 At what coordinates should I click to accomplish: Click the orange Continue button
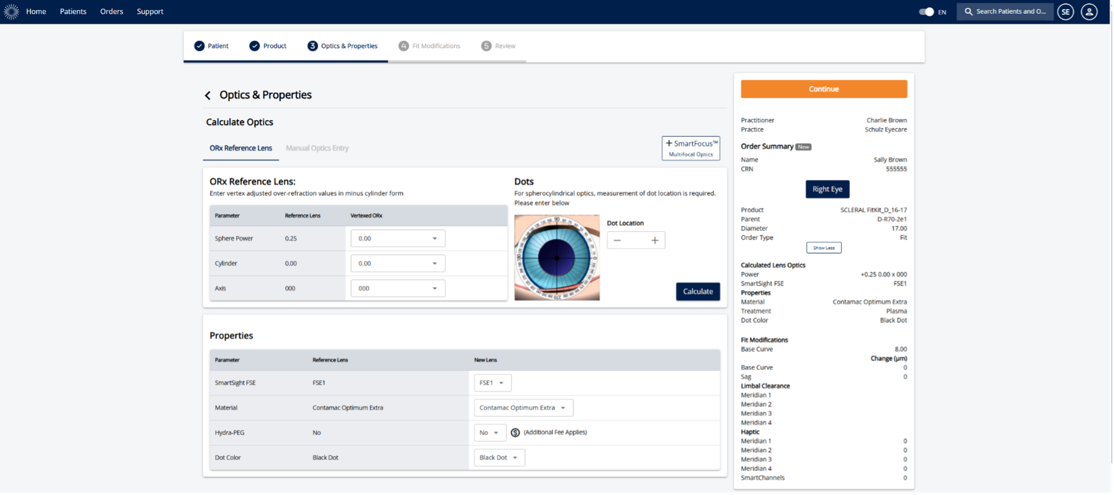click(x=823, y=89)
